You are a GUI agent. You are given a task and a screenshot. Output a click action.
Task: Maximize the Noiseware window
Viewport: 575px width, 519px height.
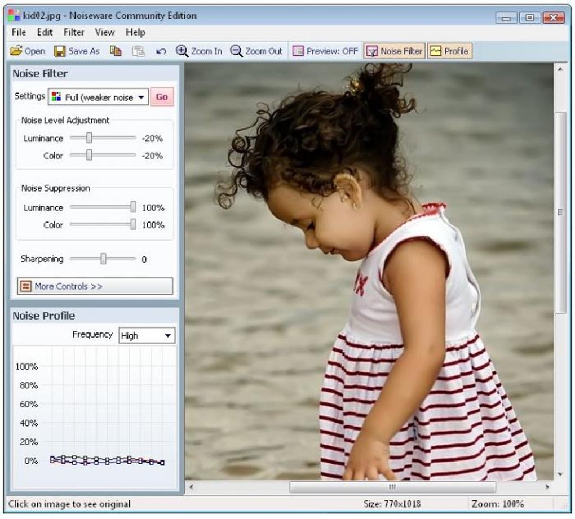point(529,17)
